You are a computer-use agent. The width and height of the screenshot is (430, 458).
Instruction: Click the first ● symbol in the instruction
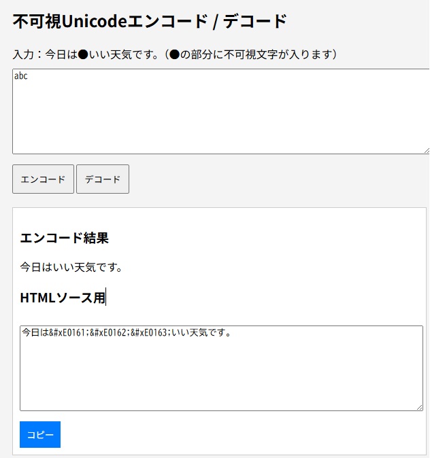pyautogui.click(x=83, y=54)
